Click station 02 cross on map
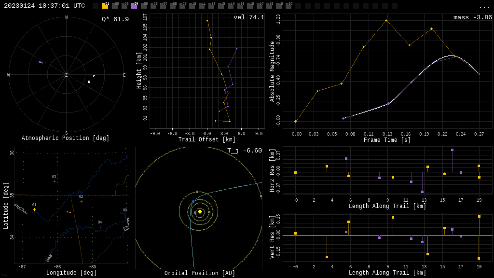 tap(81, 201)
